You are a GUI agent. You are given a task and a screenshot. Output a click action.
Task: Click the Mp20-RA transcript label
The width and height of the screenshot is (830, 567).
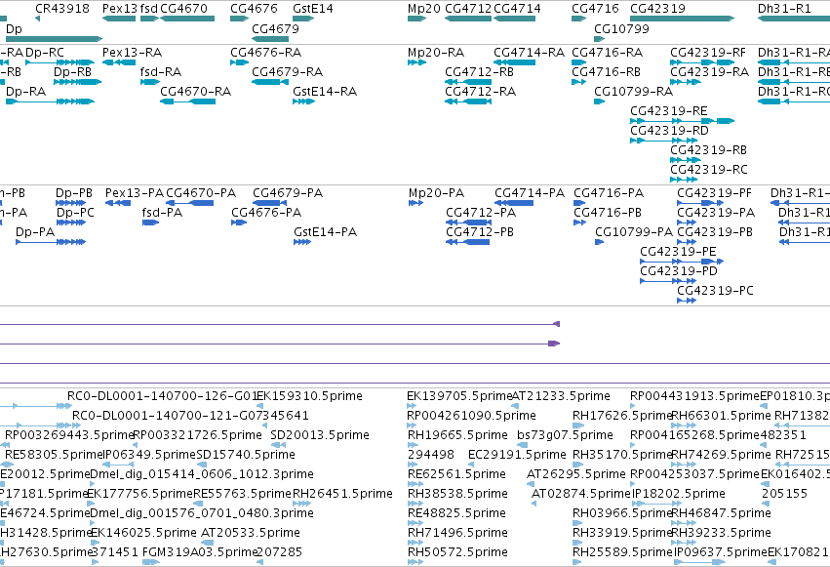click(436, 53)
